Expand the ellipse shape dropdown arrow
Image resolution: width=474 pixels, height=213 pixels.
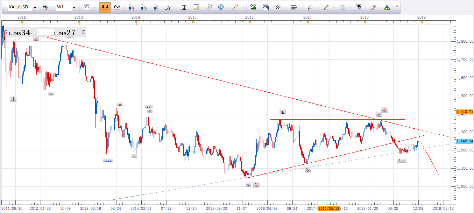click(x=351, y=7)
